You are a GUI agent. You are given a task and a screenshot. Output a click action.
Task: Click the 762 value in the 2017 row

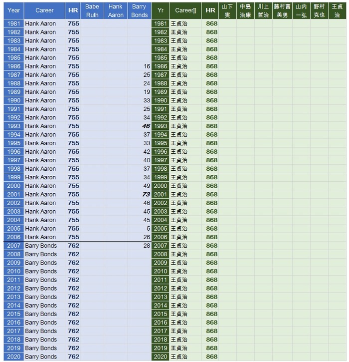coord(73,331)
